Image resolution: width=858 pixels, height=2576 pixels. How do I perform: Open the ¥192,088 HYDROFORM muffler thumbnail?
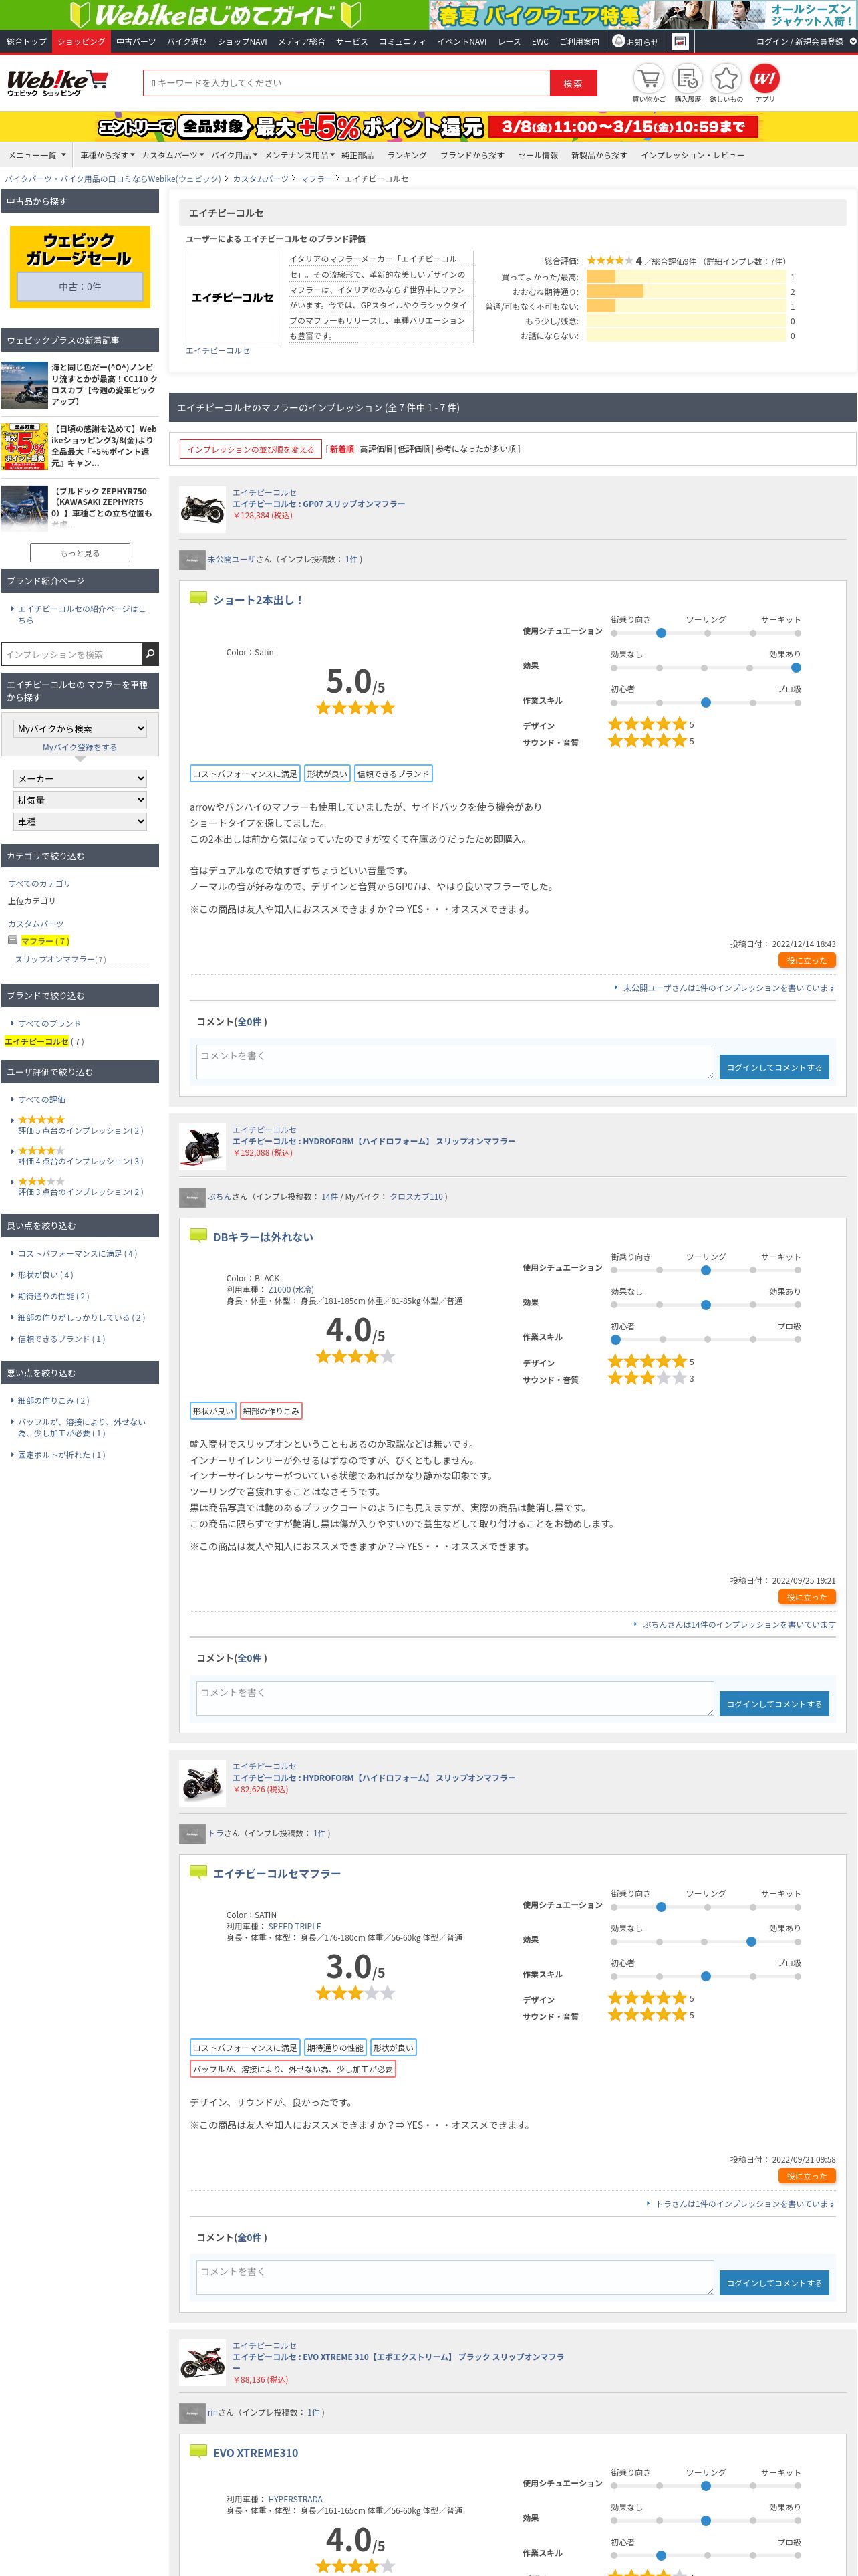202,1145
